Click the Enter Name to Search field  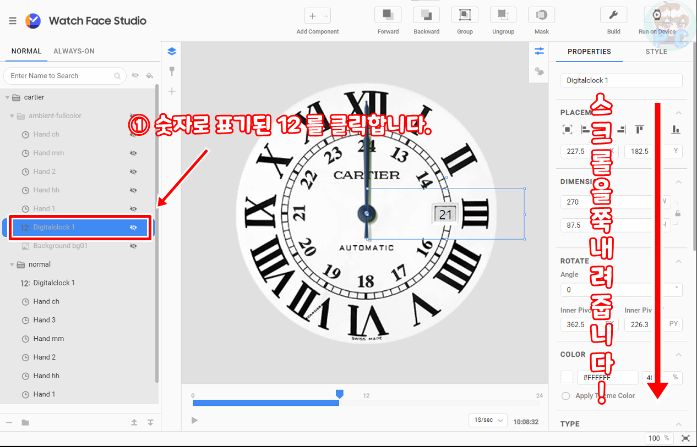click(64, 76)
